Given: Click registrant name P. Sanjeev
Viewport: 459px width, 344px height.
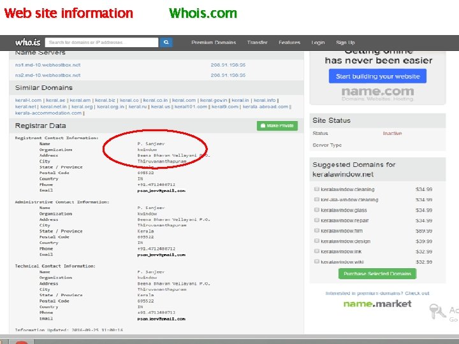Looking at the screenshot, I should click(x=151, y=143).
